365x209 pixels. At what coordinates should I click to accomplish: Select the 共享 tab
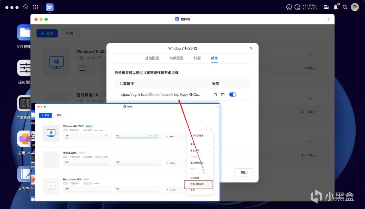pos(214,58)
